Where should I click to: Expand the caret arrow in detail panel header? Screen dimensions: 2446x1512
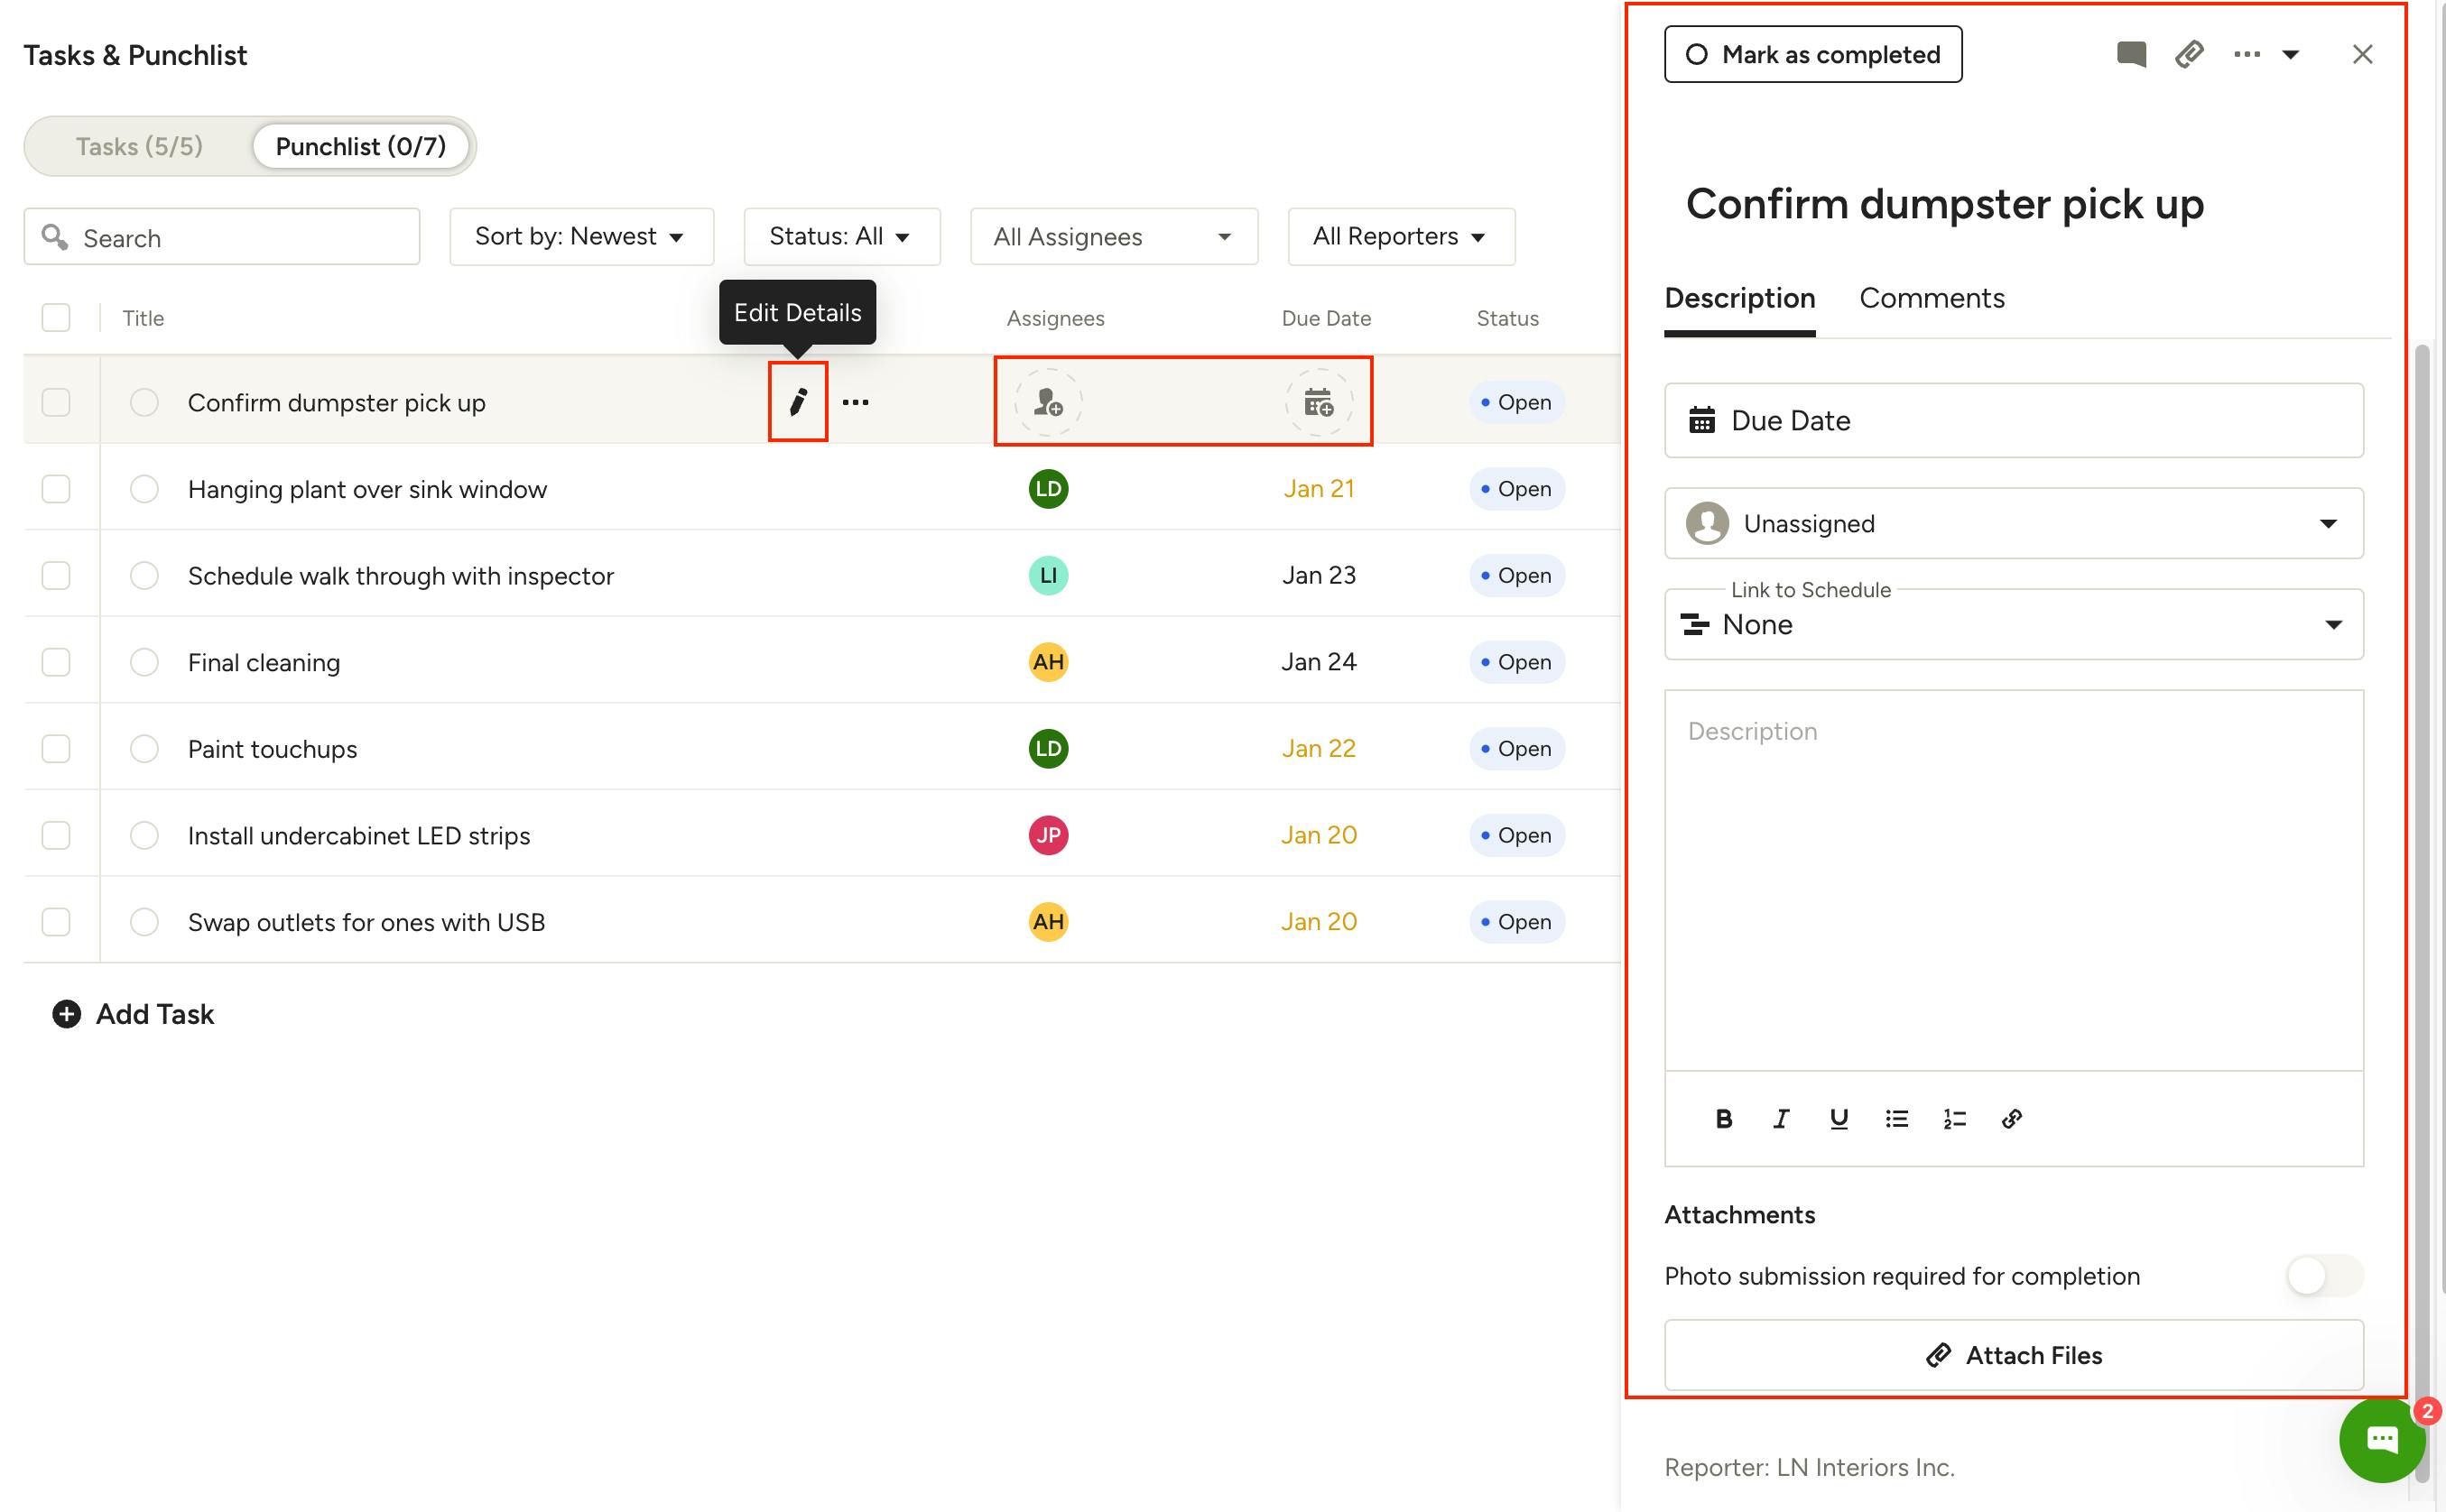2290,54
